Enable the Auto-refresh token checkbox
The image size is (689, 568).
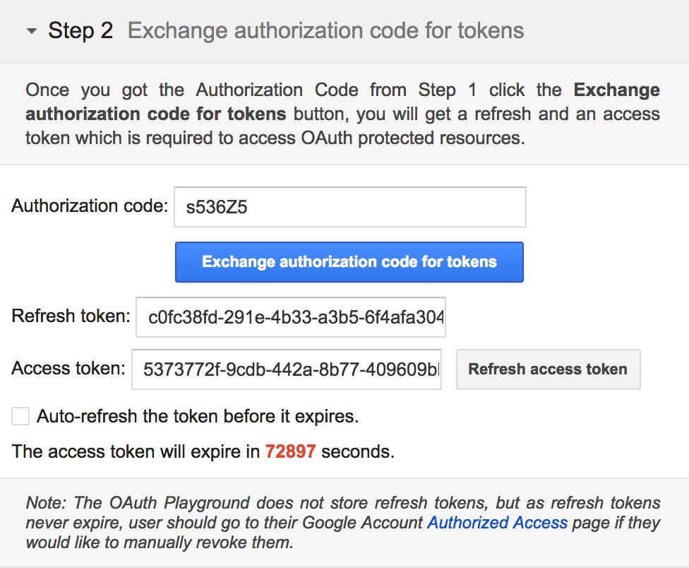tap(20, 416)
